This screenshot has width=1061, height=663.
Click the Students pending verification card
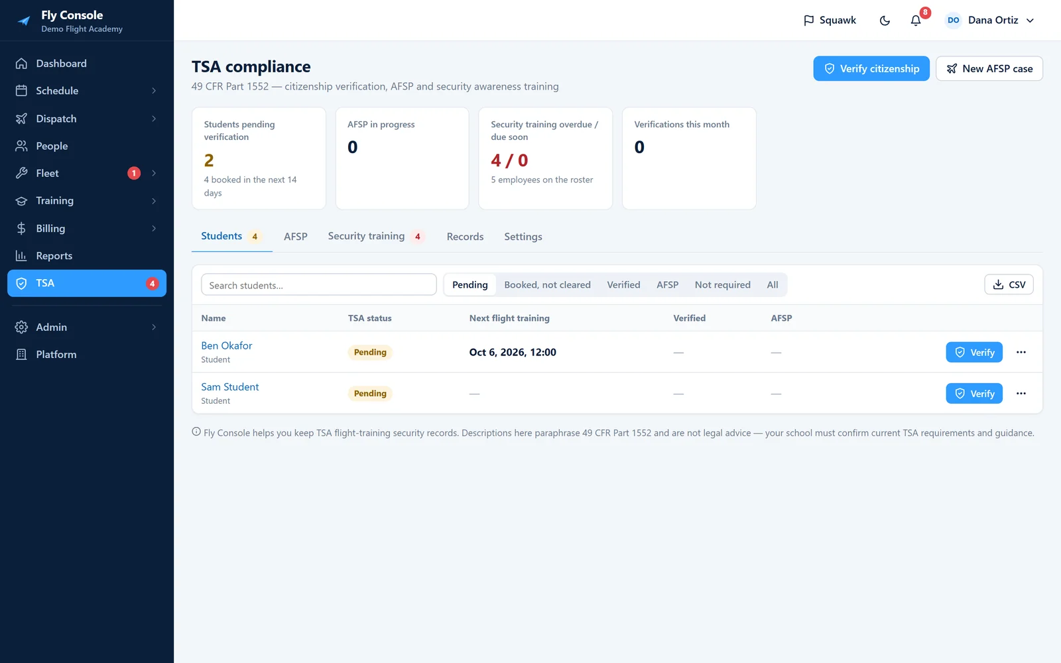259,158
